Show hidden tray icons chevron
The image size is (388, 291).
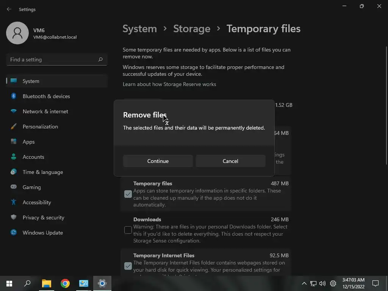[304, 283]
